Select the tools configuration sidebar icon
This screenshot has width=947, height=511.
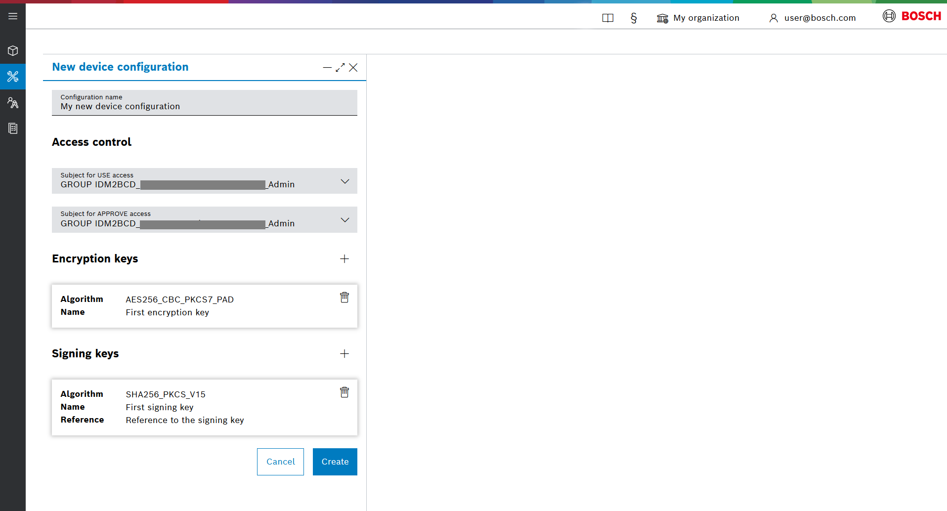13,77
